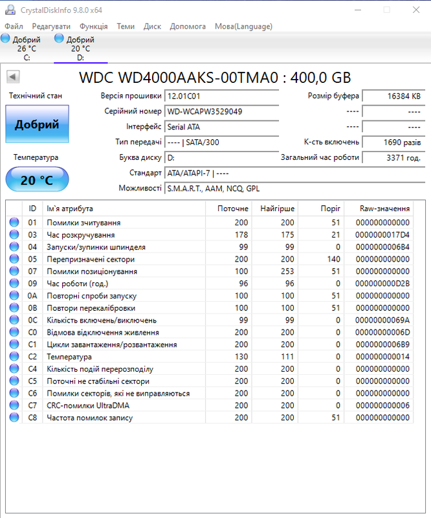This screenshot has width=431, height=518.
Task: Click status orb for Цикли завантаження/розвантаження
Action: click(14, 344)
